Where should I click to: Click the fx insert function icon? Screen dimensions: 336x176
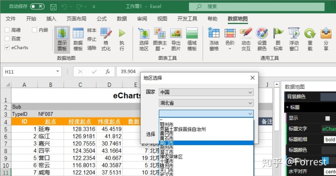click(x=108, y=71)
